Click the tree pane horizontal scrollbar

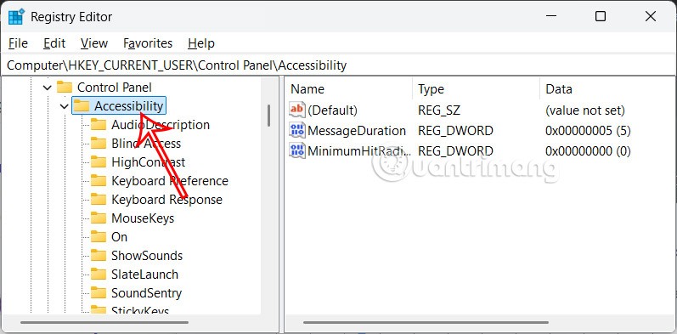point(104,322)
